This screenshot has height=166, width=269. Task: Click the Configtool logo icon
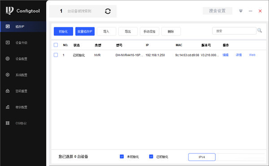(x=9, y=10)
